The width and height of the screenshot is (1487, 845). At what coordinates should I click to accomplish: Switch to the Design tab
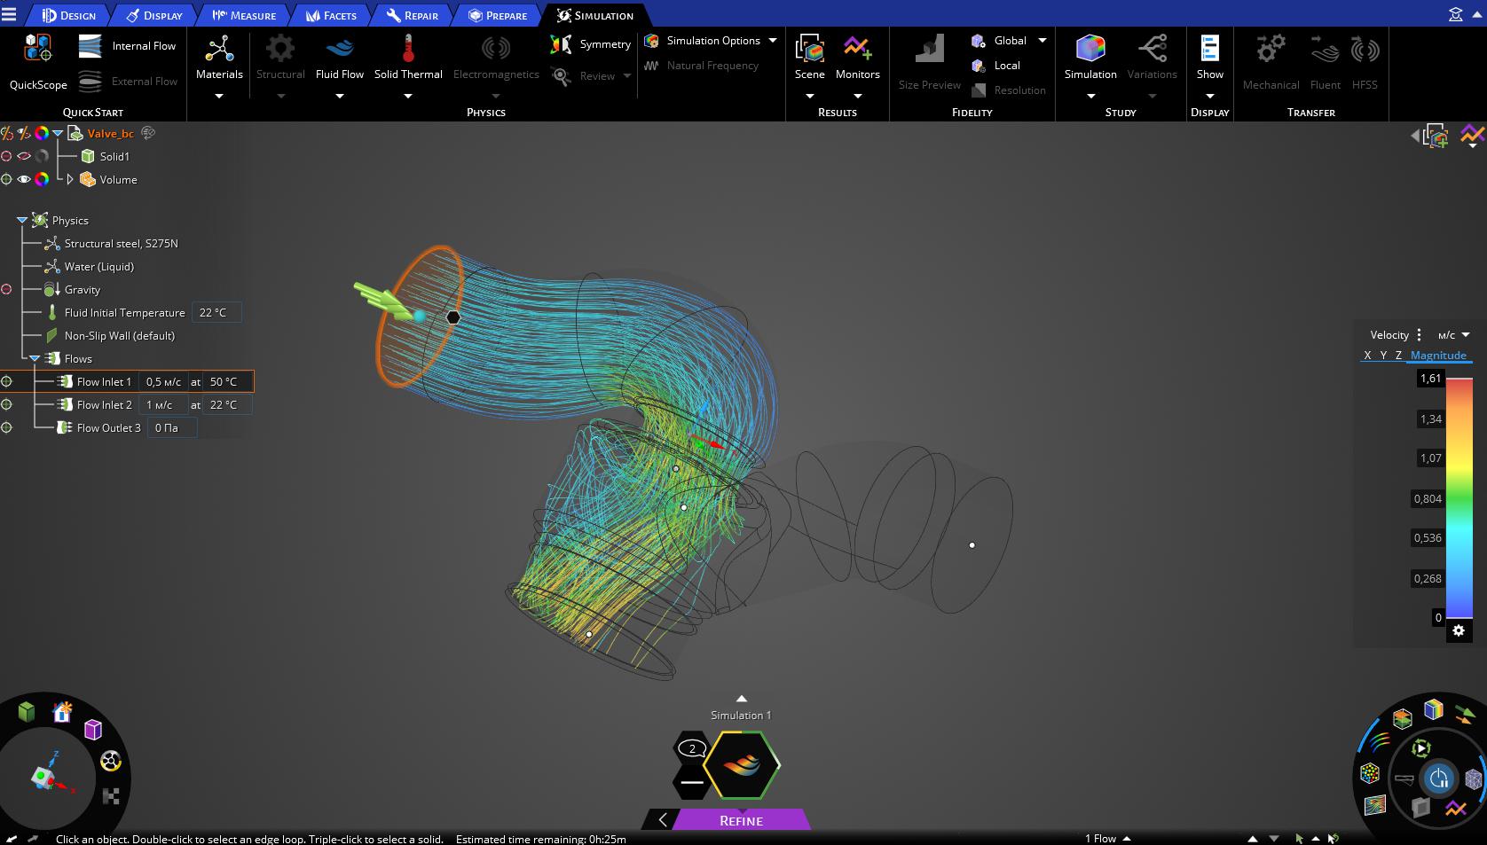pyautogui.click(x=68, y=15)
